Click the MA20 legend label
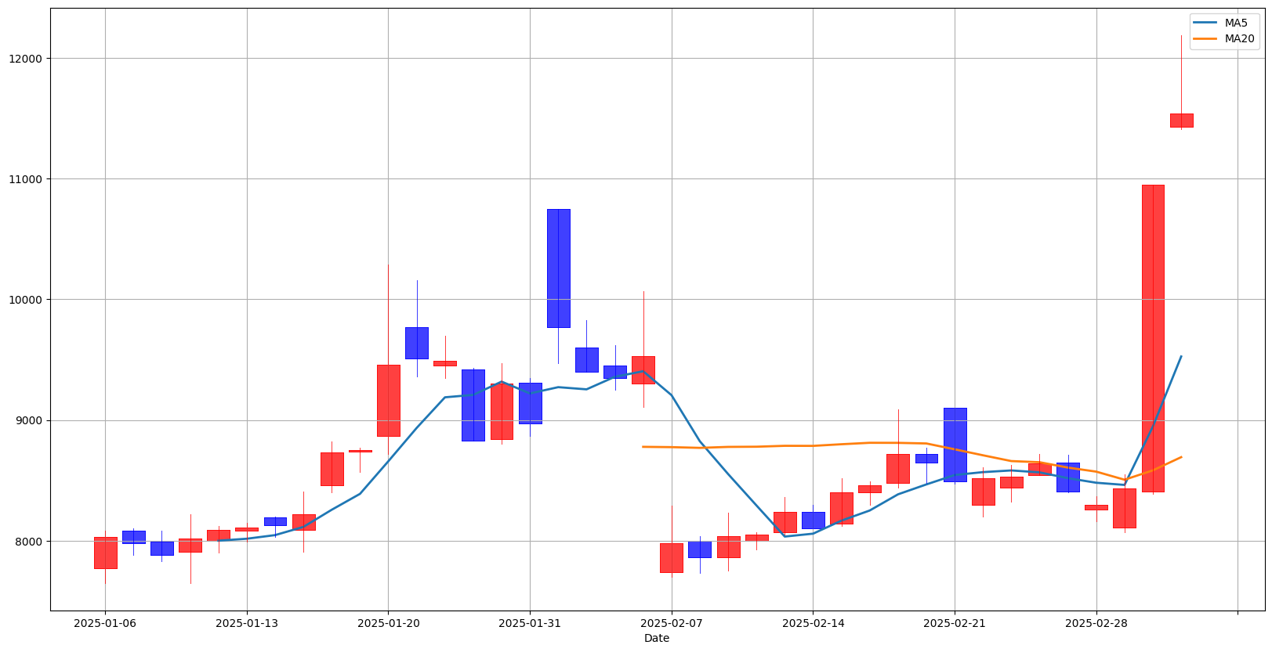 [x=1239, y=38]
